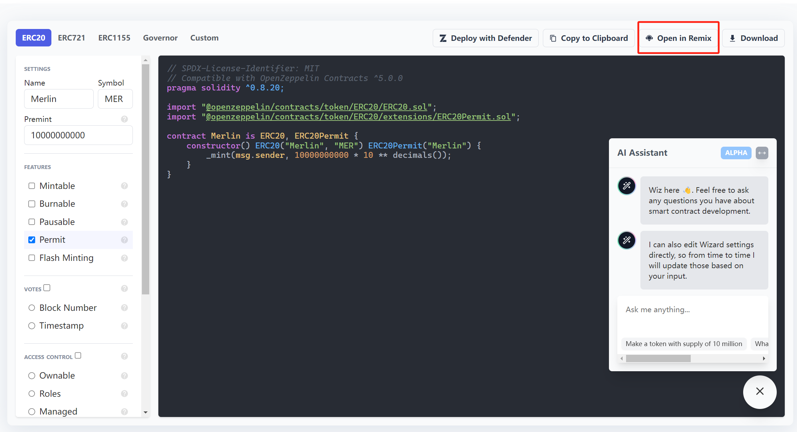This screenshot has height=432, width=797.
Task: Click the suggestions horizontal scrollbar thumb
Action: (658, 358)
